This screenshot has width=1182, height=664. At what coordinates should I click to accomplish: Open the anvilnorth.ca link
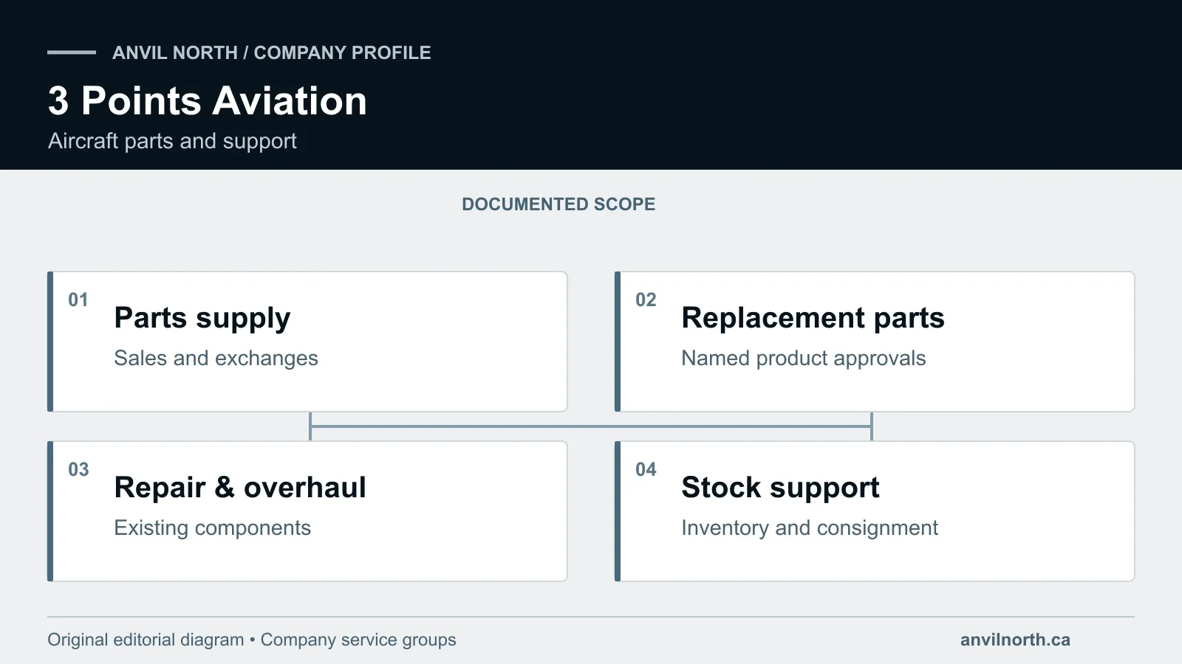[1015, 640]
